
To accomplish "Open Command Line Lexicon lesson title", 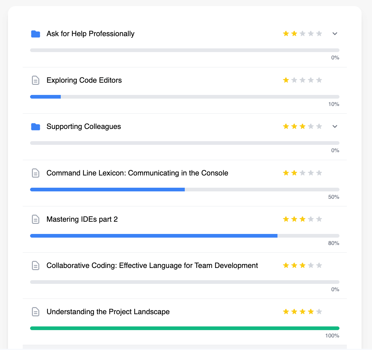I will point(137,173).
